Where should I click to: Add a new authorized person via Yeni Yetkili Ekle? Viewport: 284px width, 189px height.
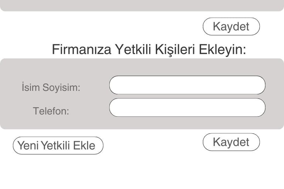(58, 145)
